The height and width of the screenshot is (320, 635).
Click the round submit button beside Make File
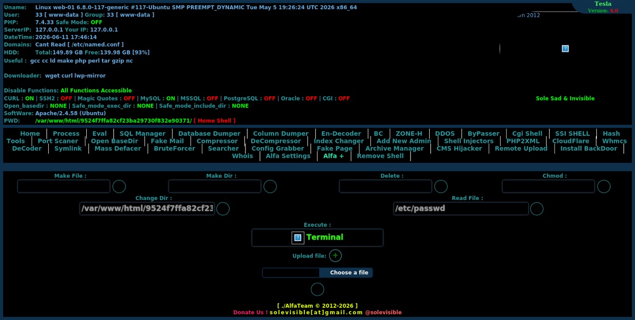(119, 186)
